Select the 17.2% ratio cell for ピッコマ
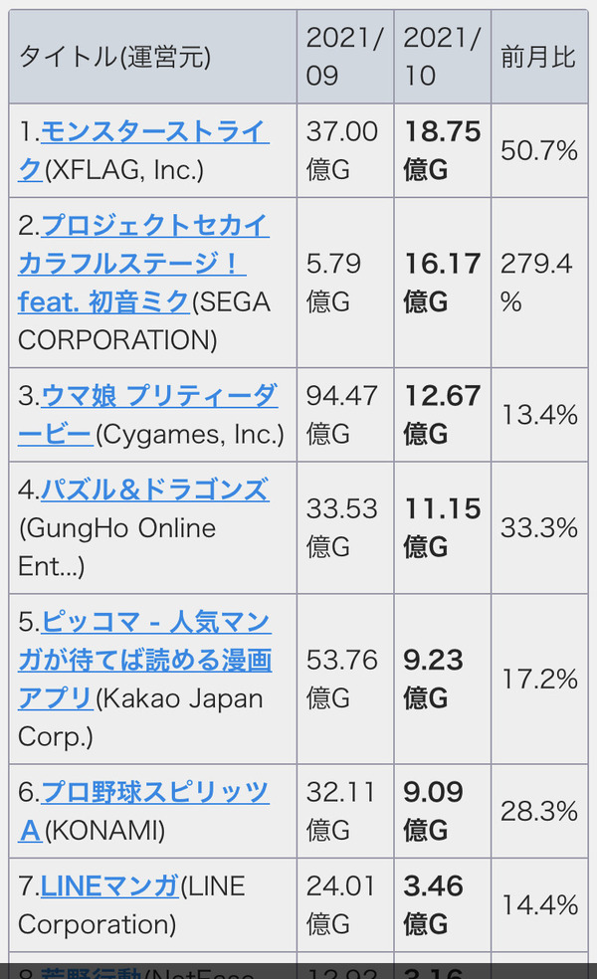The height and width of the screenshot is (979, 597). tap(539, 679)
